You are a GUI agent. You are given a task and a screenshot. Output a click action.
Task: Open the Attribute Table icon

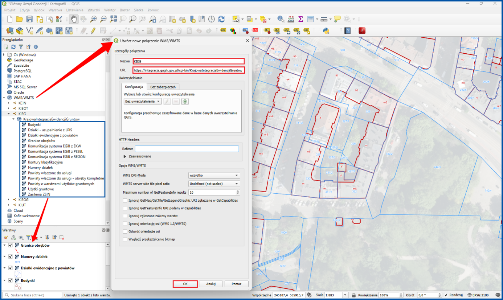pos(310,19)
